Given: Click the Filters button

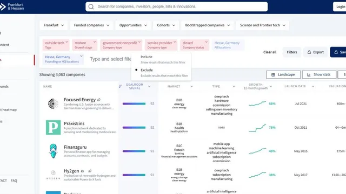Looking at the screenshot, I should (292, 52).
